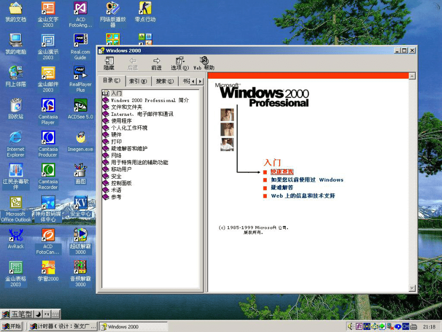
Task: Select the 江民杀毒软件 desktop icon
Action: pos(16,177)
